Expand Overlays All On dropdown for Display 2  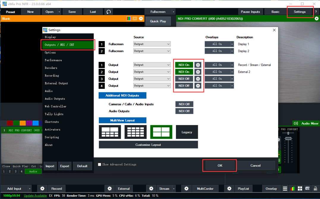click(232, 51)
